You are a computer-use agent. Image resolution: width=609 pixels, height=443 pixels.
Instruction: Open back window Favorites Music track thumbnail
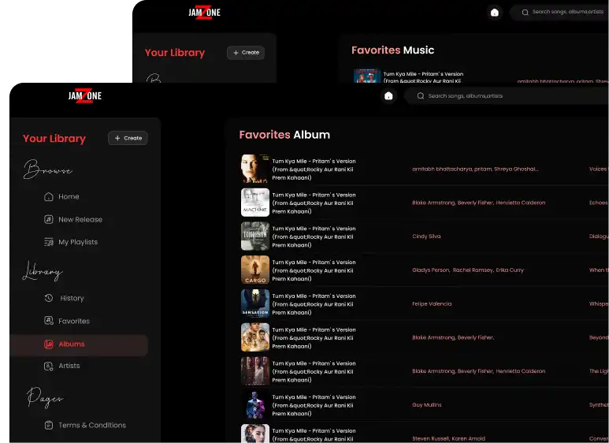click(x=367, y=76)
